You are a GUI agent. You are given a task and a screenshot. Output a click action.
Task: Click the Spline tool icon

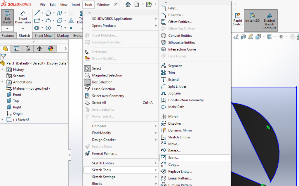(x=60, y=13)
